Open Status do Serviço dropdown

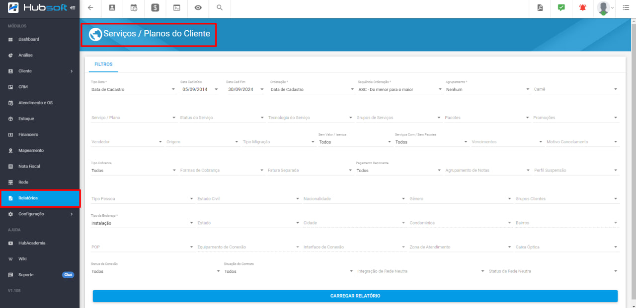pos(222,118)
